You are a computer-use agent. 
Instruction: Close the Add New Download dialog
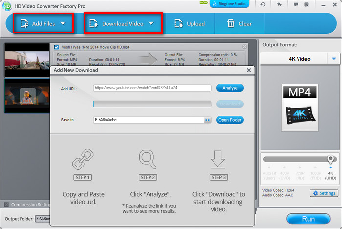[249, 70]
